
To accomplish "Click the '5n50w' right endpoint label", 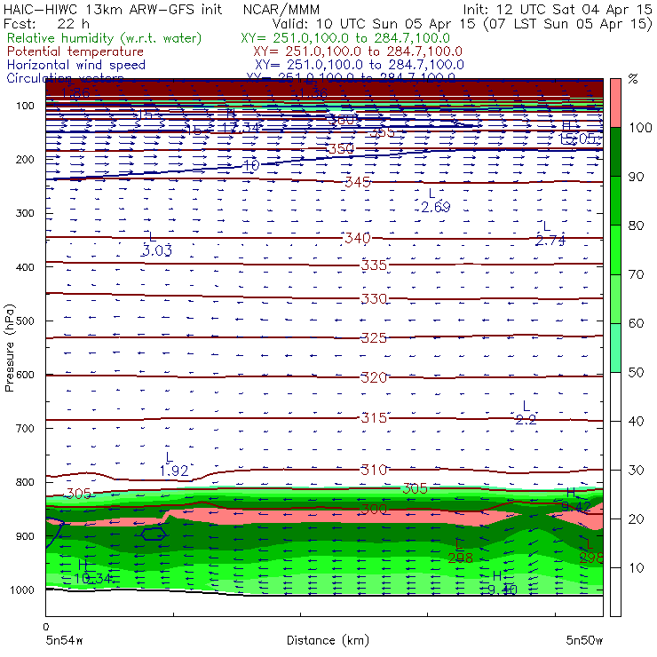I will tap(584, 641).
